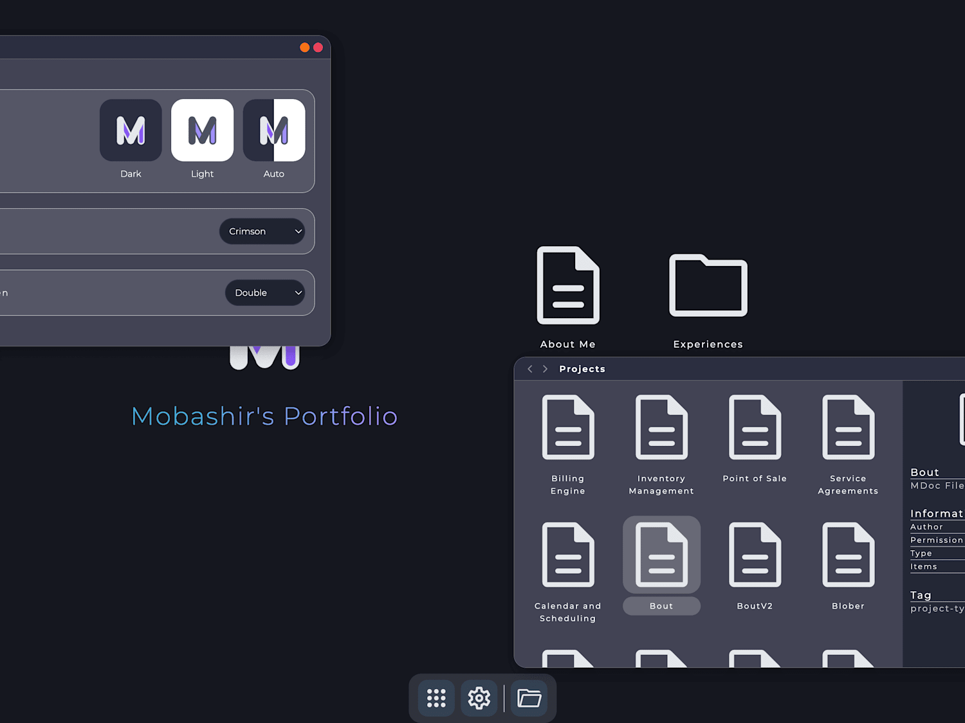Click the Items row in info panel

click(x=937, y=567)
